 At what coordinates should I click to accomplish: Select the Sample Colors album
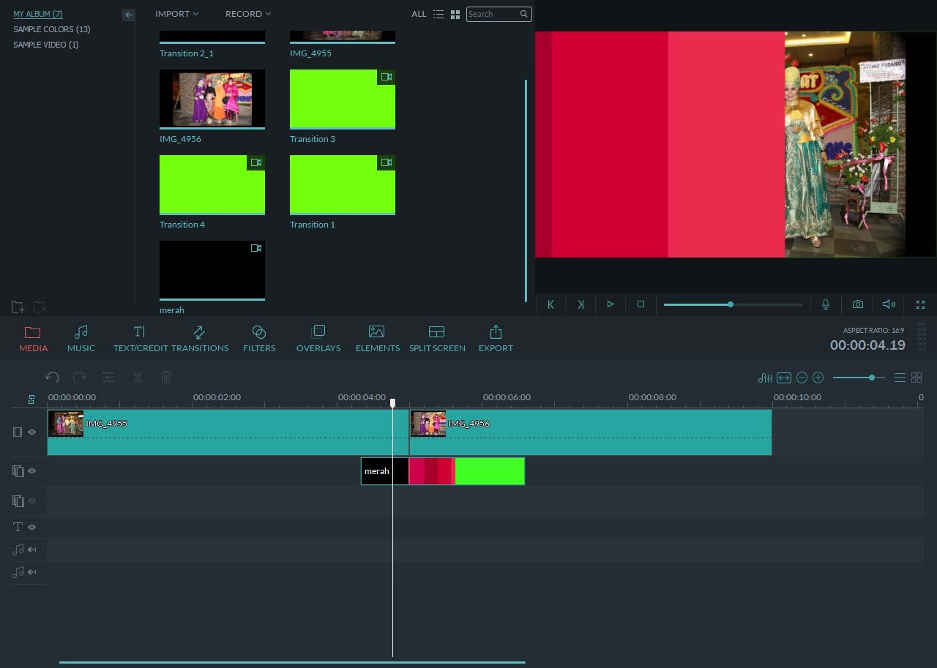(51, 29)
